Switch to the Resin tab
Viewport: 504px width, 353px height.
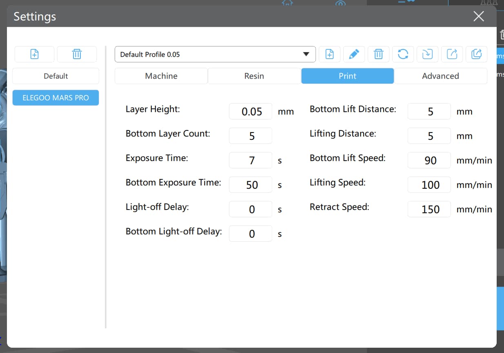pyautogui.click(x=254, y=76)
